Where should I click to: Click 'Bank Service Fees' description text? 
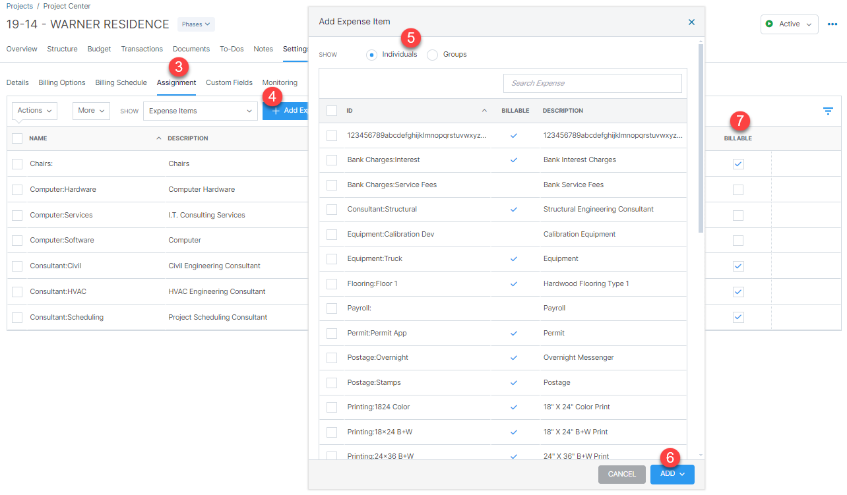click(x=573, y=185)
